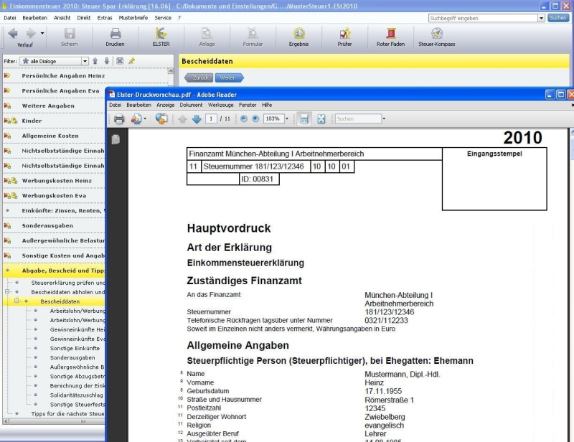Click the Drucken printer icon in main toolbar

click(116, 34)
